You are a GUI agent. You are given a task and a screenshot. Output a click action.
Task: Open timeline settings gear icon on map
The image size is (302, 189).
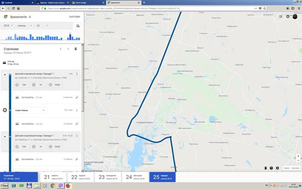pyautogui.click(x=277, y=168)
